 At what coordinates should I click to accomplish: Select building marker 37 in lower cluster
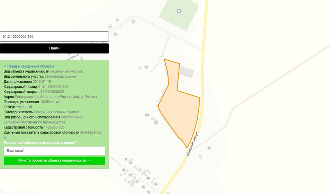pos(137,182)
